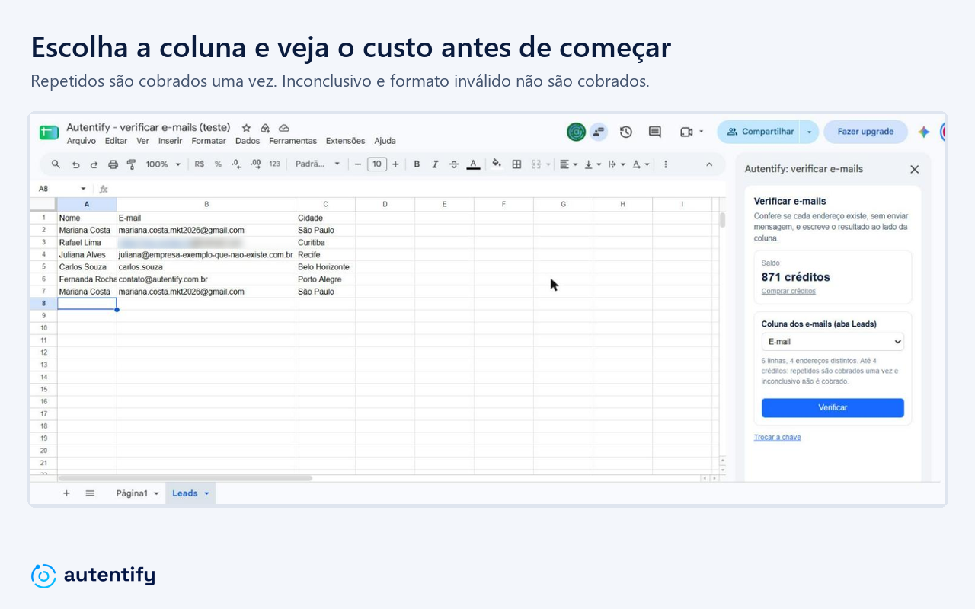Open the horizontal alignment dropdown
The image size is (975, 609).
(568, 164)
